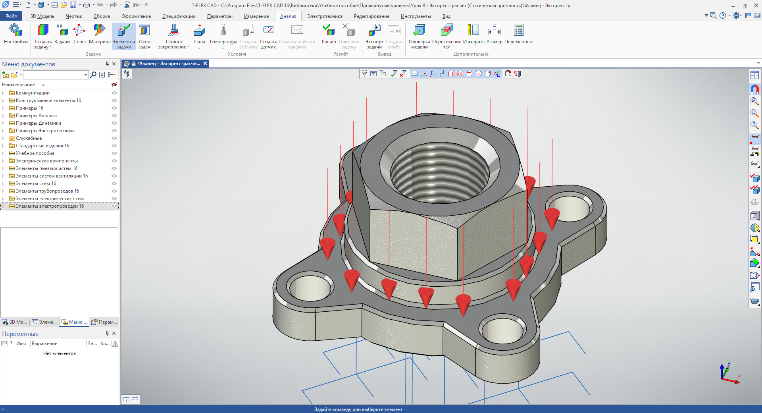Run the Расчёт calculation
This screenshot has height=413, width=762.
click(329, 31)
